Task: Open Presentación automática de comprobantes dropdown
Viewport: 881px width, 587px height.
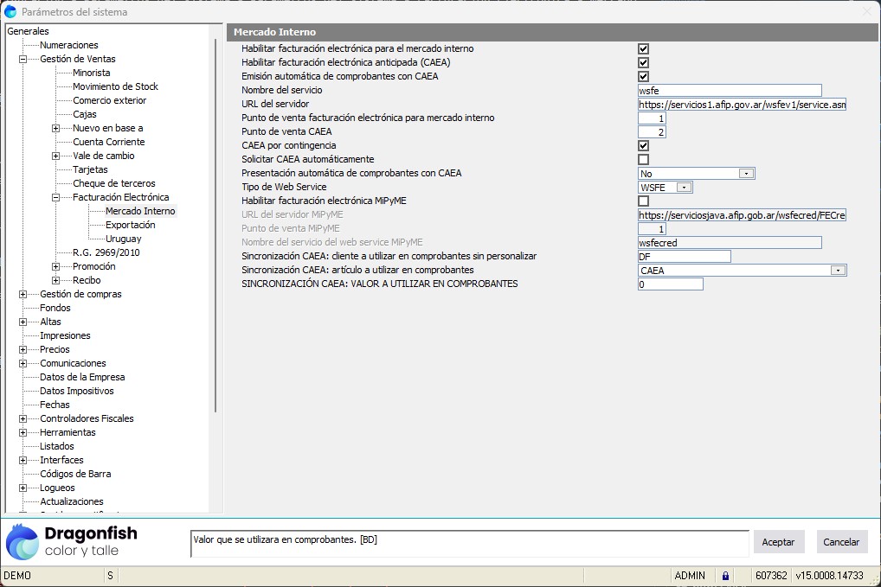Action: [x=746, y=174]
